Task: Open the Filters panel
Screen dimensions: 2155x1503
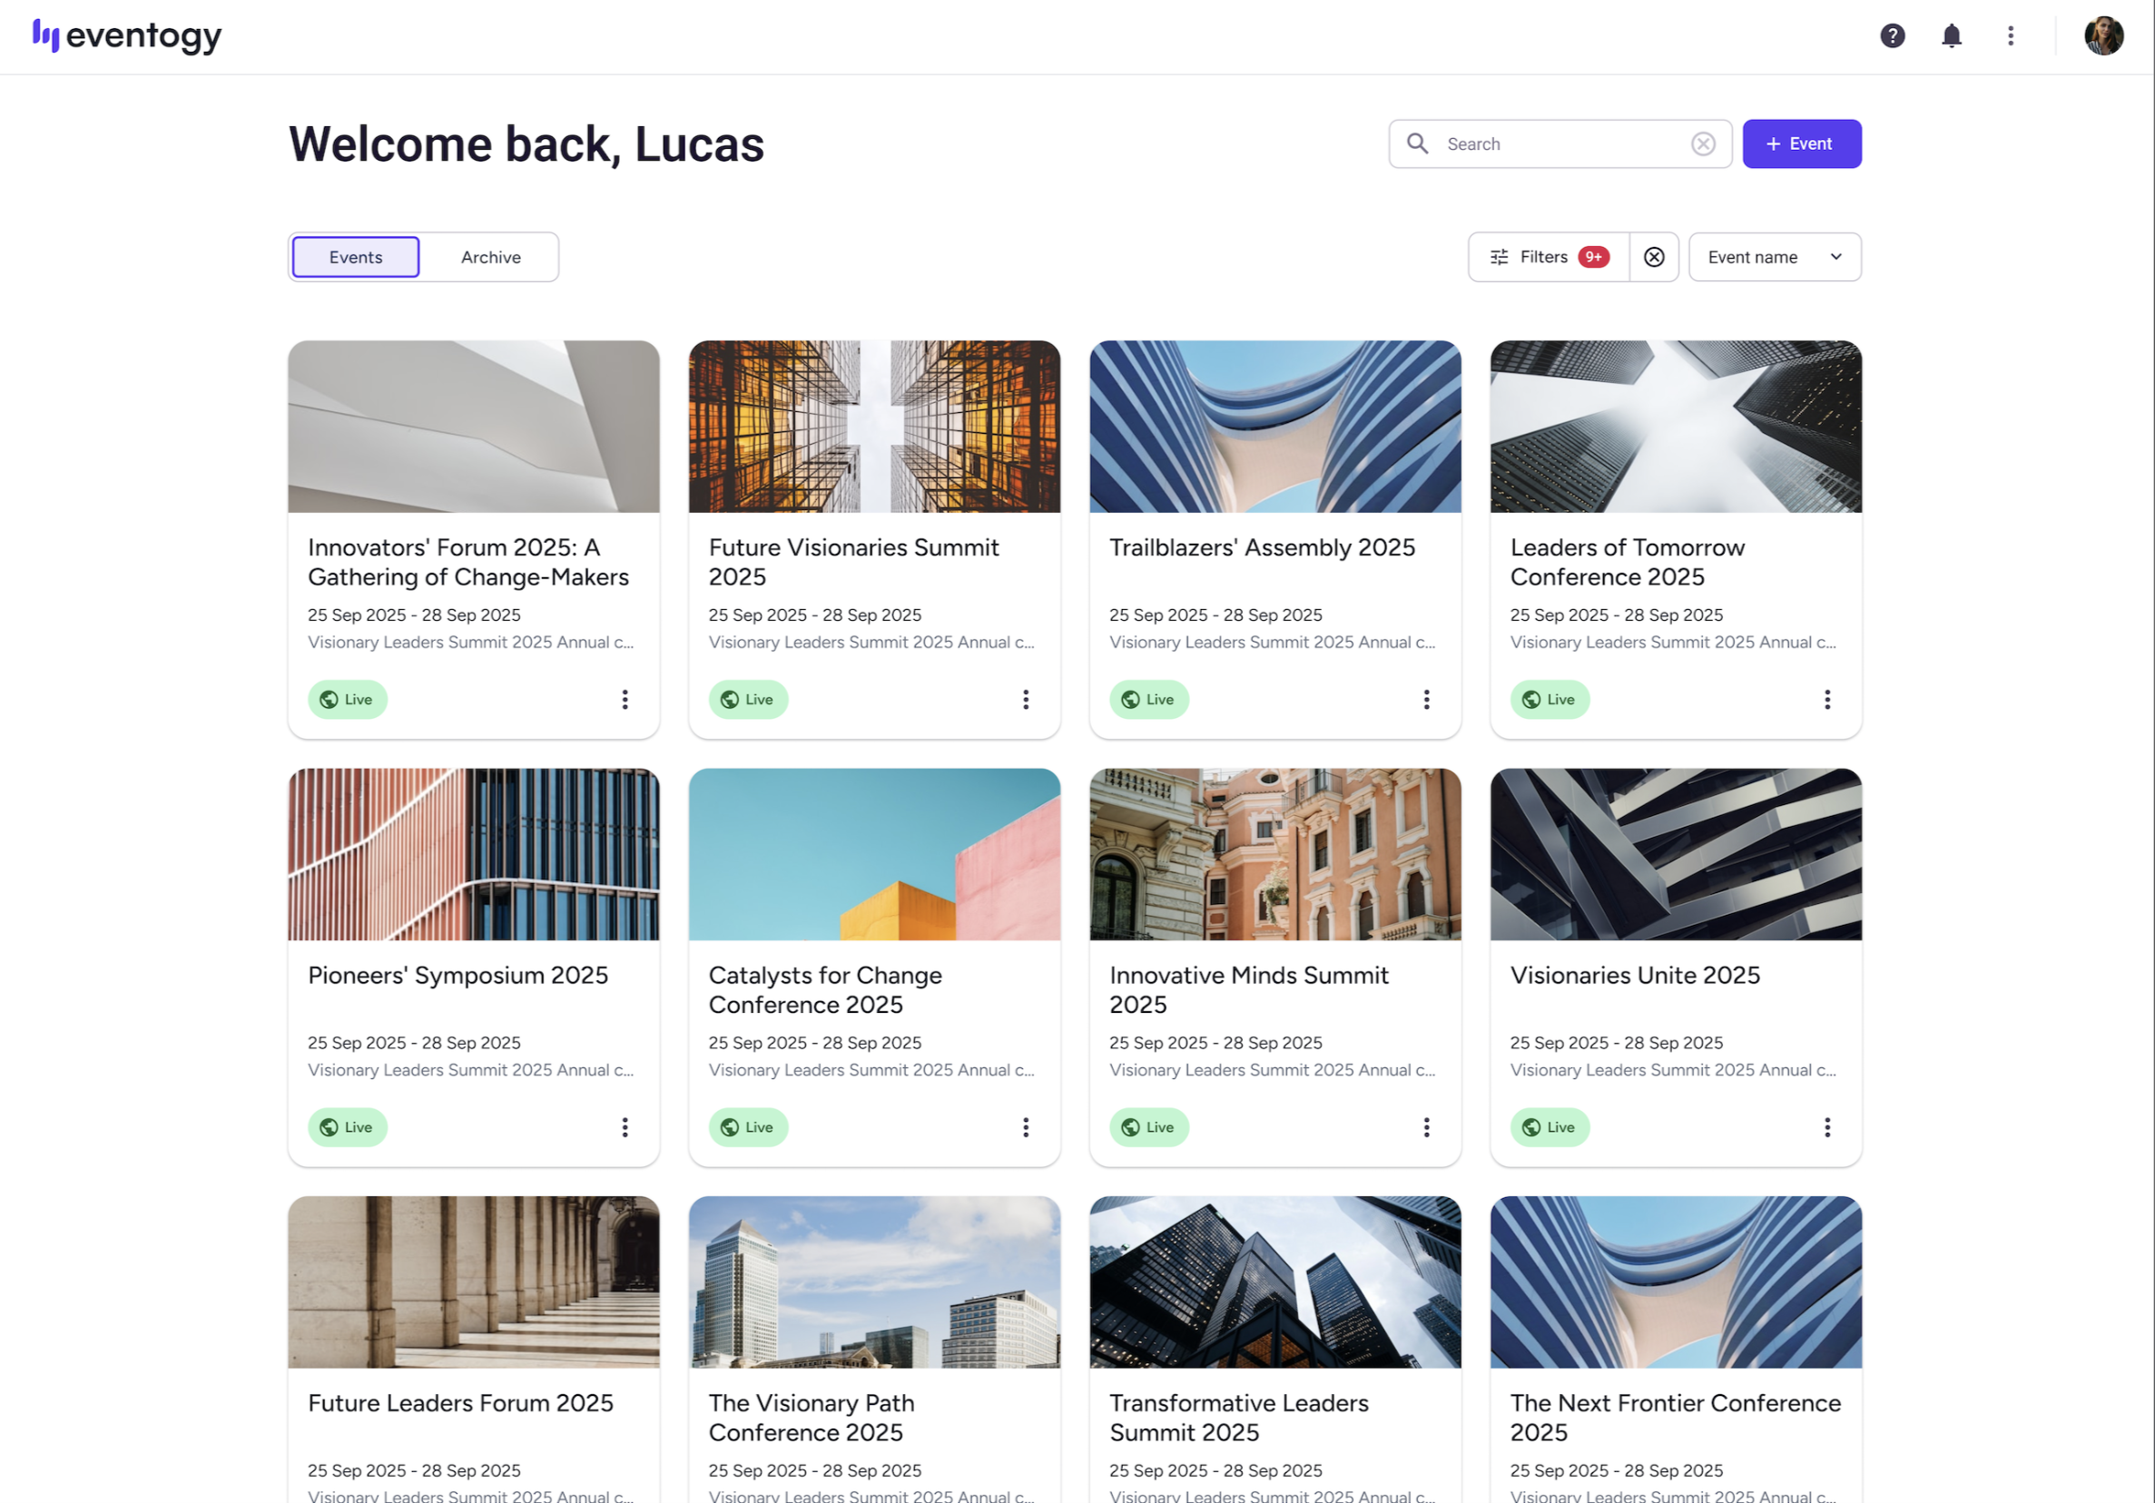Action: coord(1549,257)
